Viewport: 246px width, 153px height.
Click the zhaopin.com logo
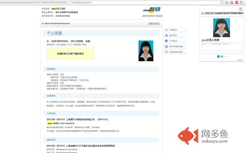click(151, 10)
